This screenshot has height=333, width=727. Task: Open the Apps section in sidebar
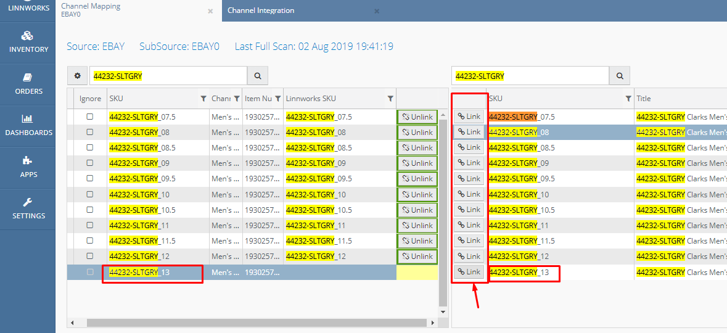(28, 168)
